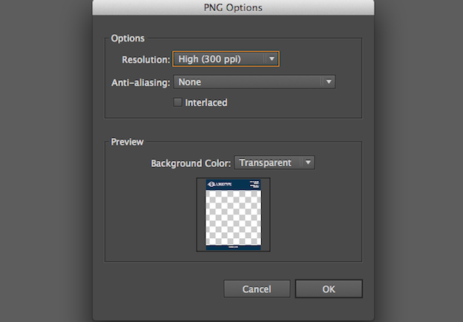Enable the Interlaced checkbox
The width and height of the screenshot is (463, 322).
click(177, 102)
